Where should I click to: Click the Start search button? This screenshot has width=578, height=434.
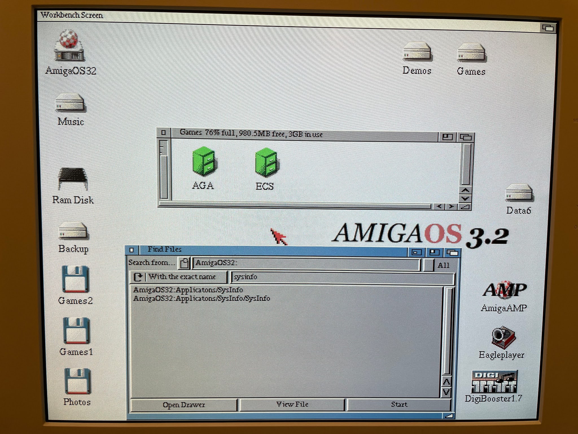pyautogui.click(x=399, y=404)
